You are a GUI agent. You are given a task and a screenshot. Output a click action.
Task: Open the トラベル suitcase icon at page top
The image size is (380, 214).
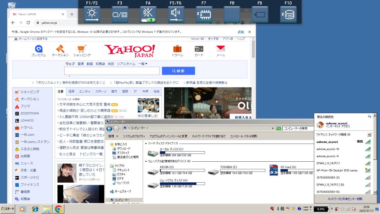tap(177, 51)
